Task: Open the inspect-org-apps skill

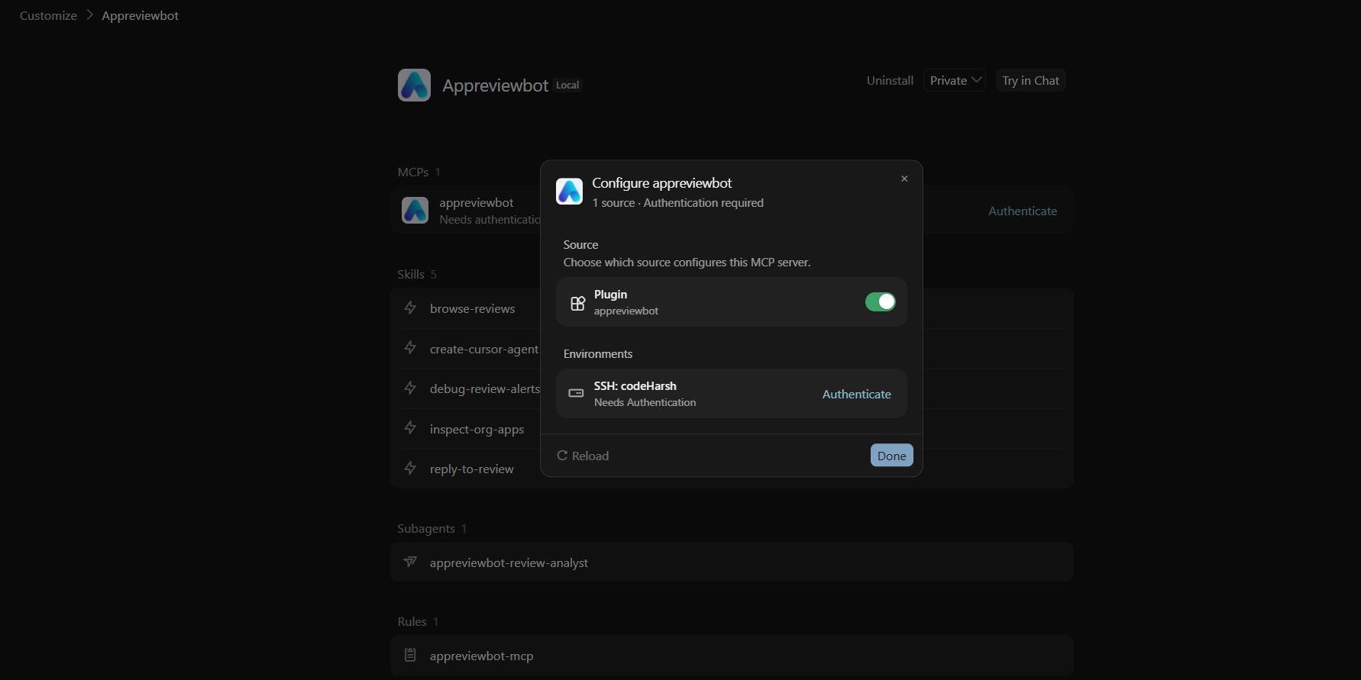Action: click(x=477, y=429)
